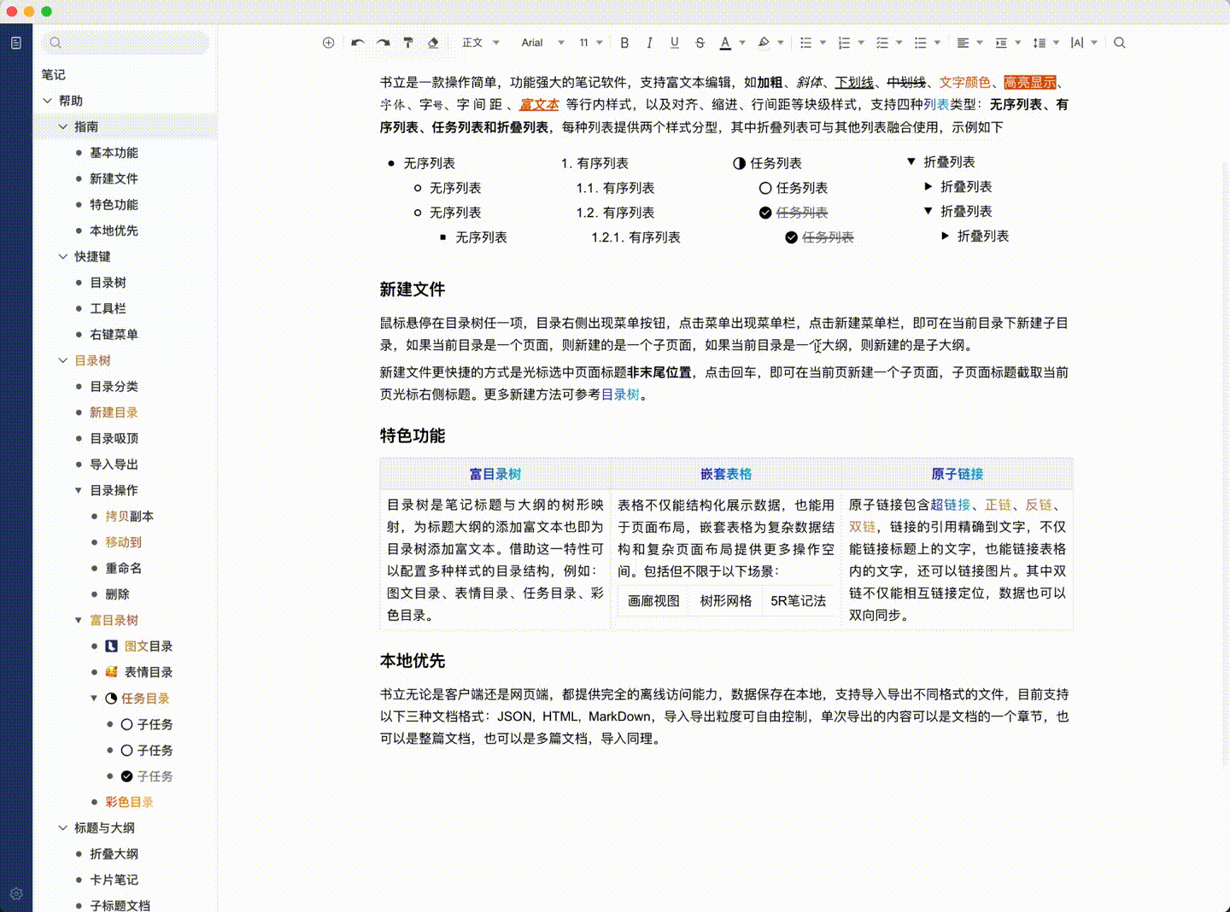Open 特色功能 in the sidebar
Screen dimensions: 1230x912
click(x=114, y=205)
